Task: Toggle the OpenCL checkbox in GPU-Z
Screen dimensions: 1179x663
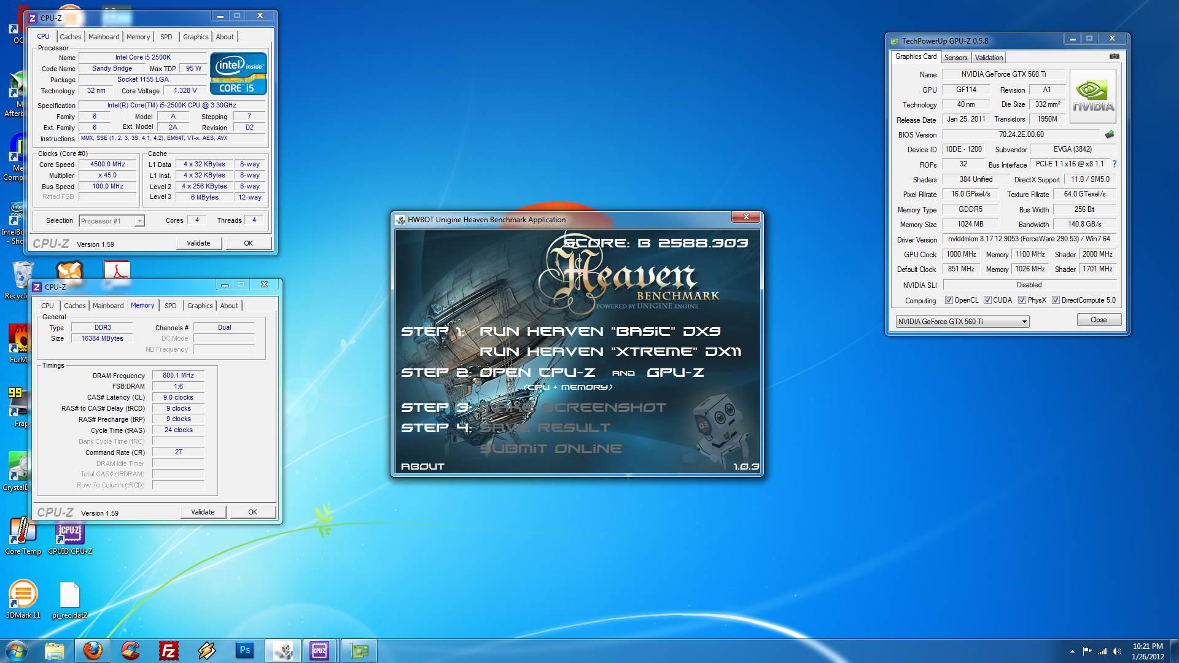Action: coord(949,300)
